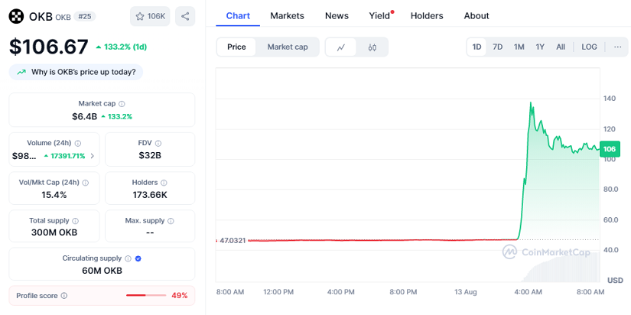Toggle chart to Price view
The width and height of the screenshot is (631, 315).
237,47
